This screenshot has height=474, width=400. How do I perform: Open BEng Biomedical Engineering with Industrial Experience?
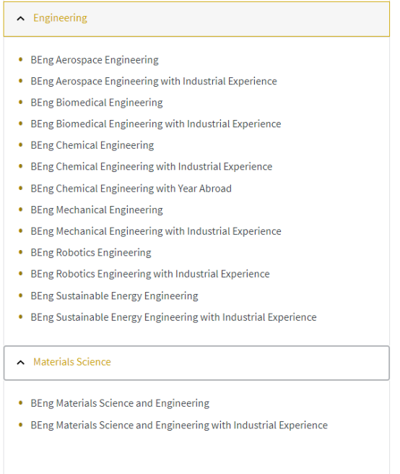[x=156, y=124]
